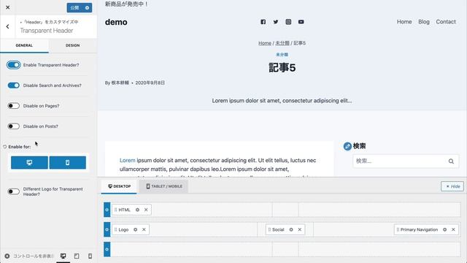Open HTML item settings gear

(x=137, y=210)
